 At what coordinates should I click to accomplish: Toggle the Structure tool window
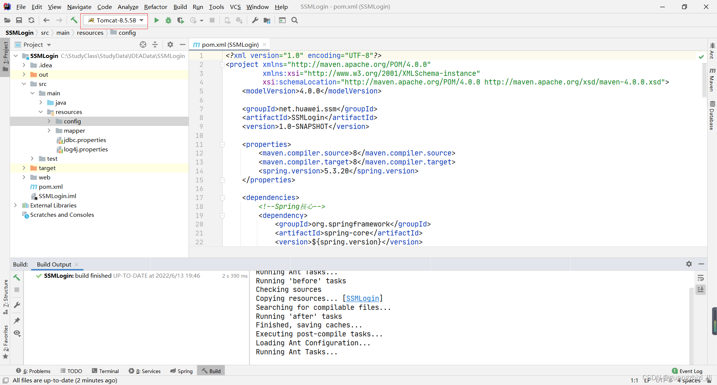click(x=5, y=297)
